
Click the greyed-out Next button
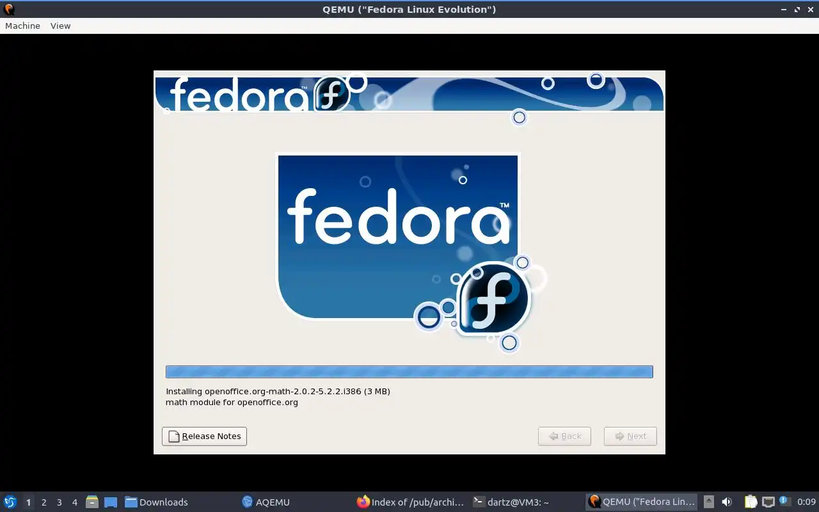pyautogui.click(x=630, y=436)
